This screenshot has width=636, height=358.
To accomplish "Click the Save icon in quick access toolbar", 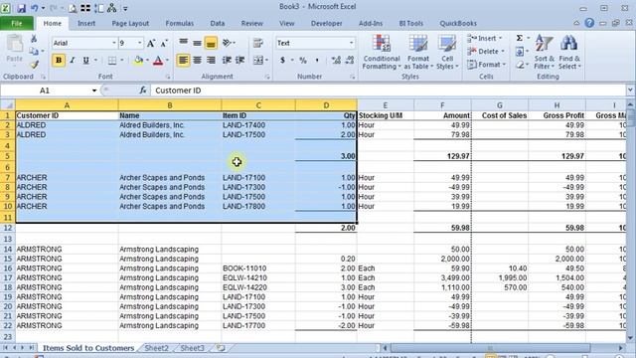I will point(21,8).
